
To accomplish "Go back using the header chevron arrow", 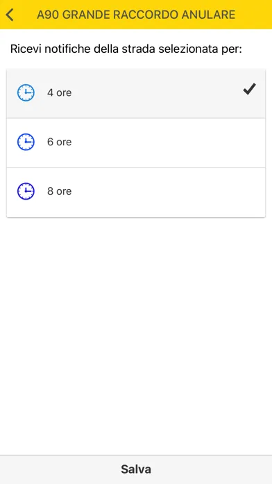I will pos(10,15).
